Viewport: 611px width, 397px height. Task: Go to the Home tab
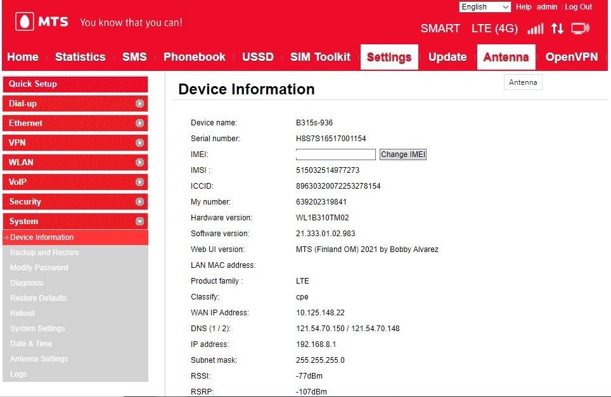(23, 57)
